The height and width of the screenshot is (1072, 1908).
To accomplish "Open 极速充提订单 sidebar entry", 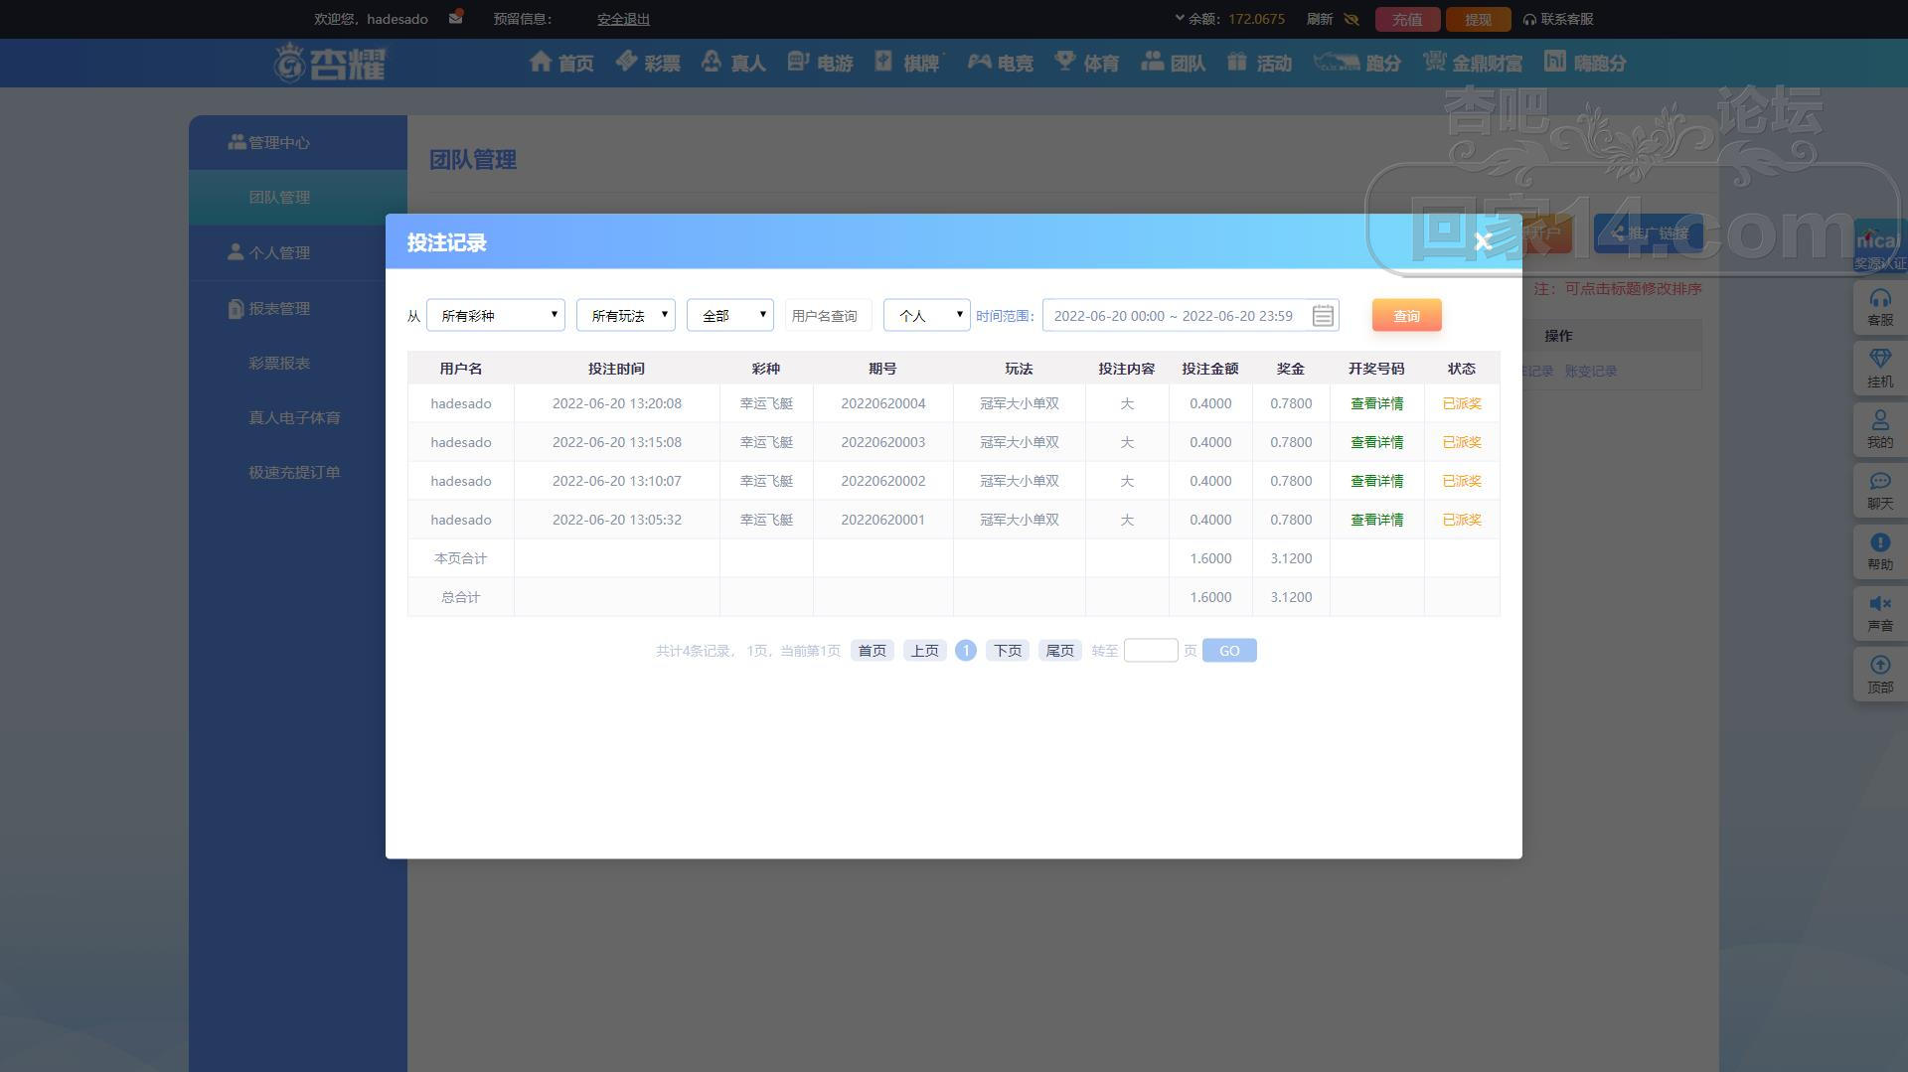I will pyautogui.click(x=294, y=472).
